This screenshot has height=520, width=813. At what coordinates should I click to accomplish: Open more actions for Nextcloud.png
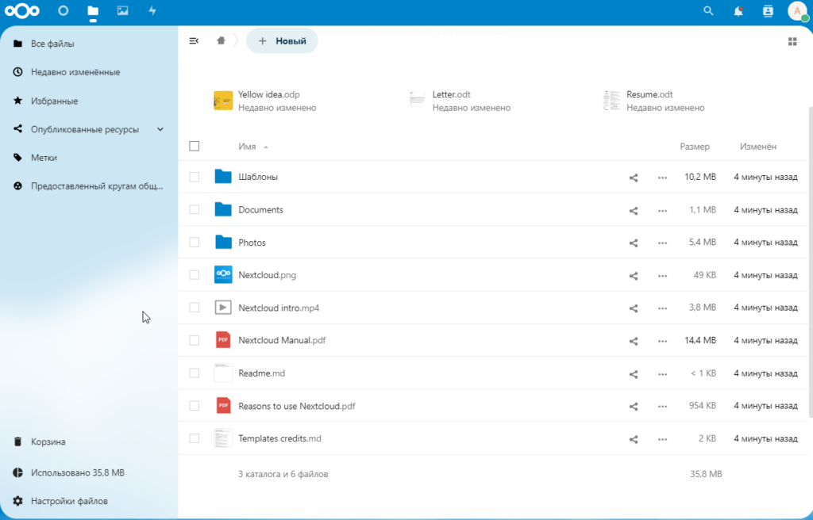click(x=663, y=276)
